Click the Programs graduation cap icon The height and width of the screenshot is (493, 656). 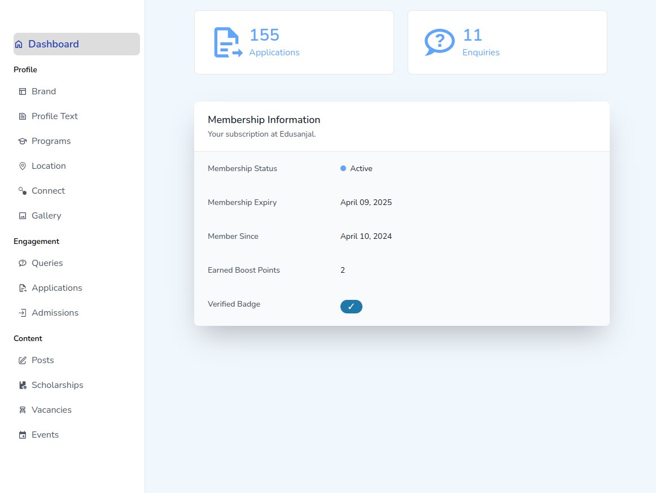coord(23,141)
